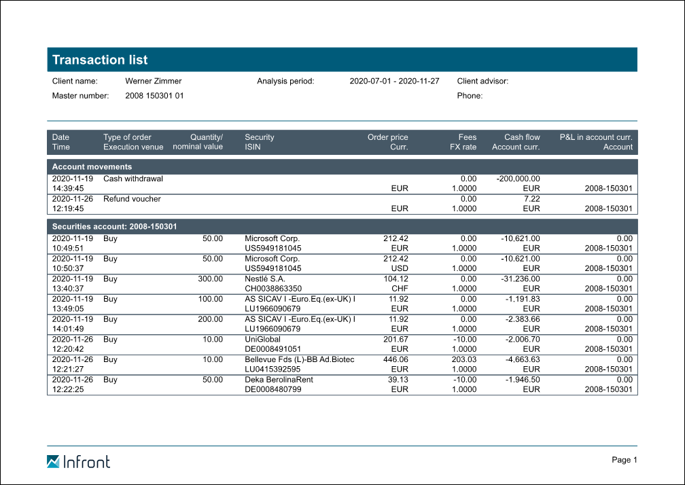Click the Nestlé S.A. security name

point(265,279)
